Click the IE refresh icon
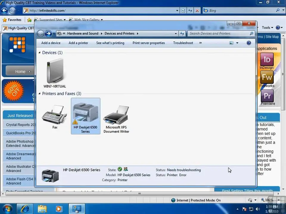This screenshot has height=214, width=286. click(x=190, y=11)
